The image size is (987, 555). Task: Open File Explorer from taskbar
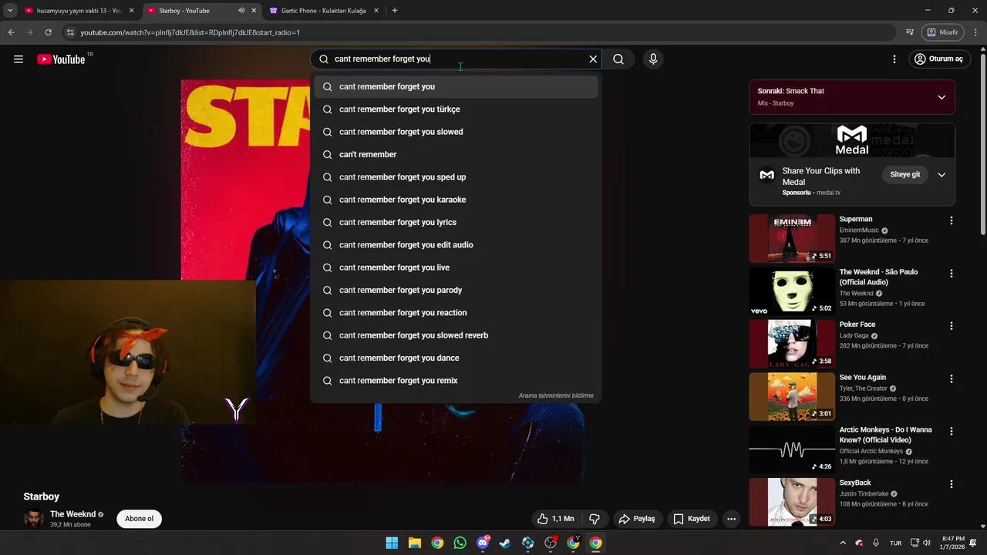(415, 543)
